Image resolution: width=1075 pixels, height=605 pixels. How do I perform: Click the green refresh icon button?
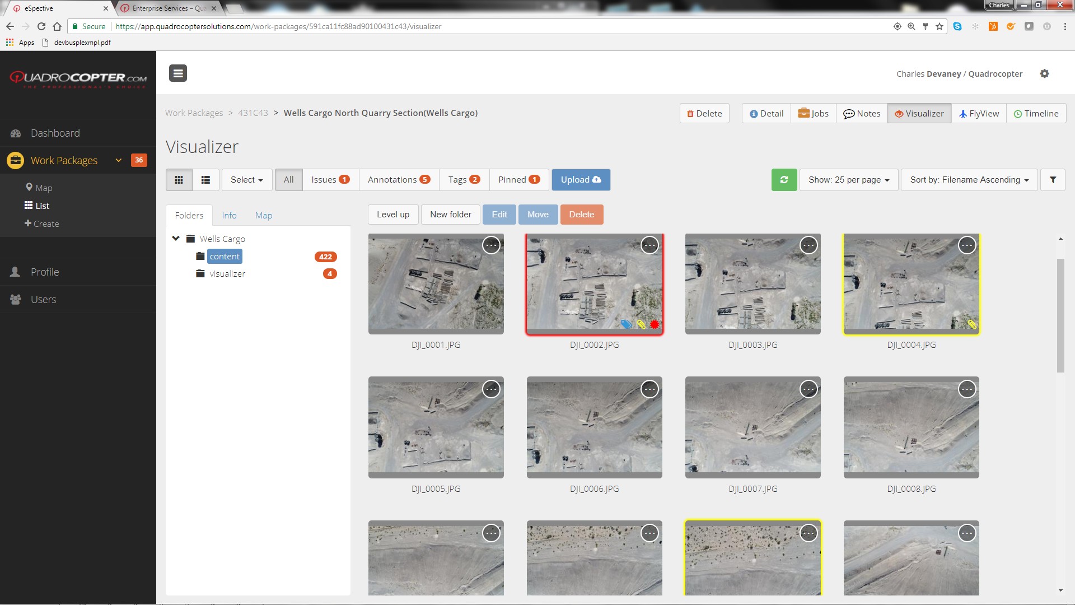[784, 180]
